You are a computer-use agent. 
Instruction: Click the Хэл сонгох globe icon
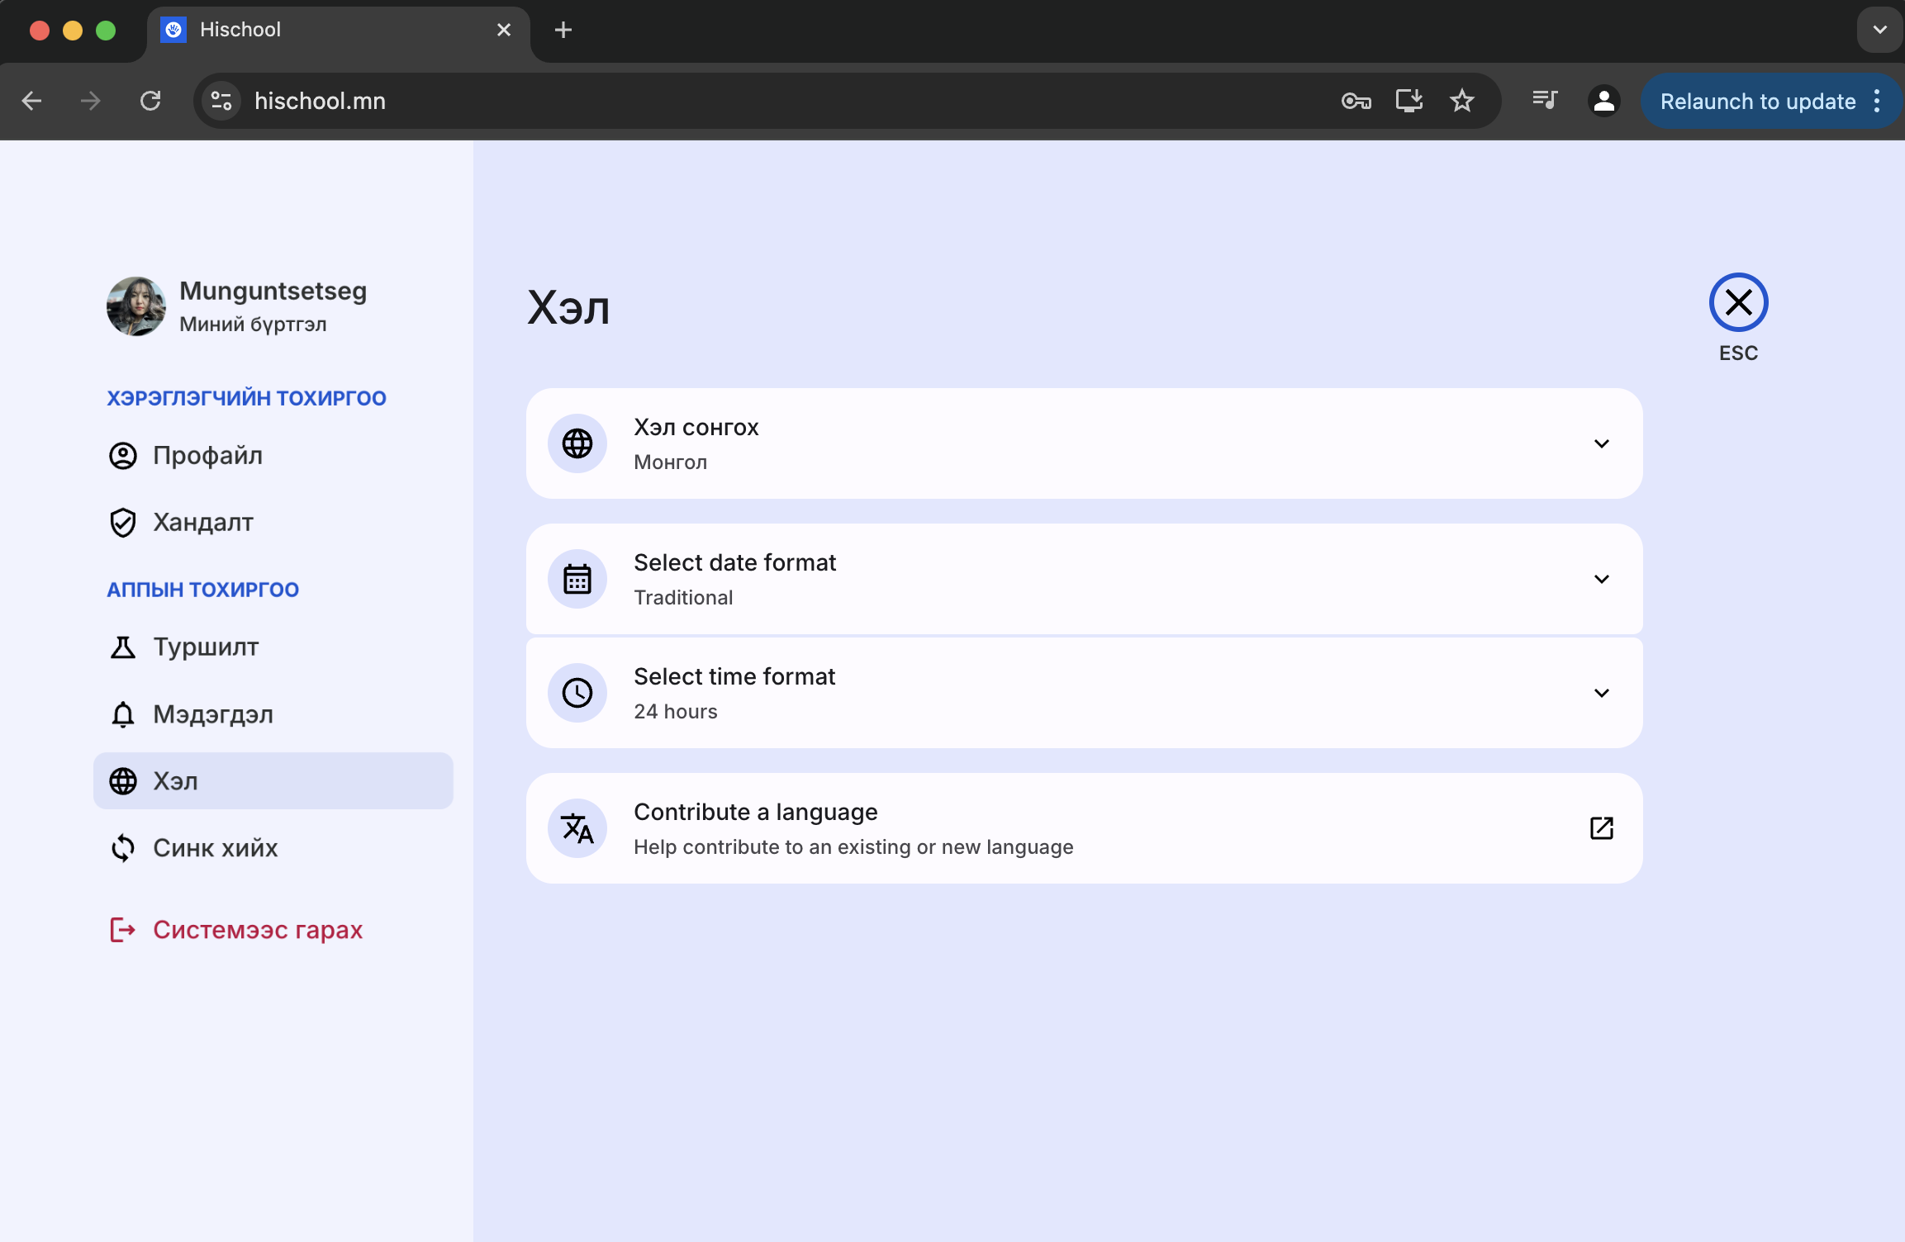tap(577, 443)
